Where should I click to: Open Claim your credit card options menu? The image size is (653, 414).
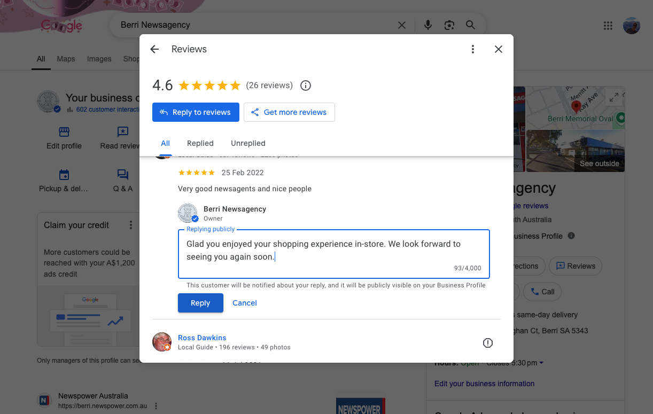(x=131, y=225)
